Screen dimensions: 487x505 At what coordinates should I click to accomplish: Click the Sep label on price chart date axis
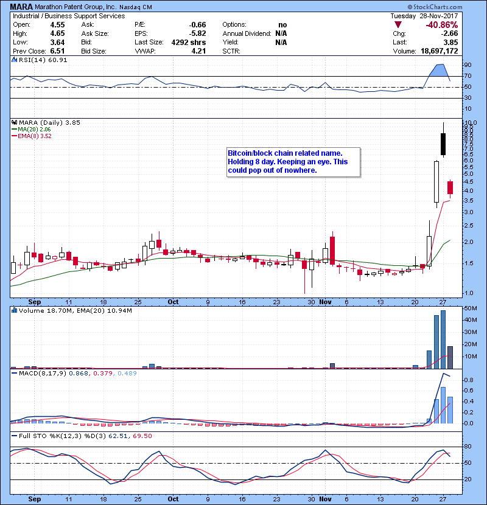[35, 302]
